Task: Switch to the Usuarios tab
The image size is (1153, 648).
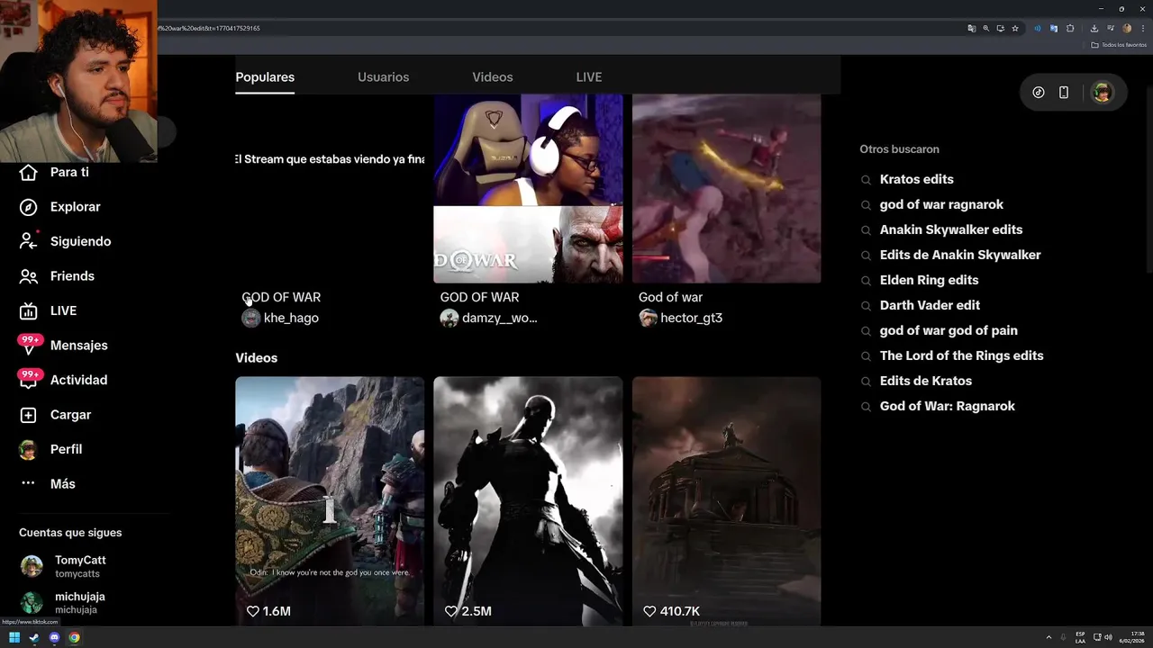Action: coord(383,77)
